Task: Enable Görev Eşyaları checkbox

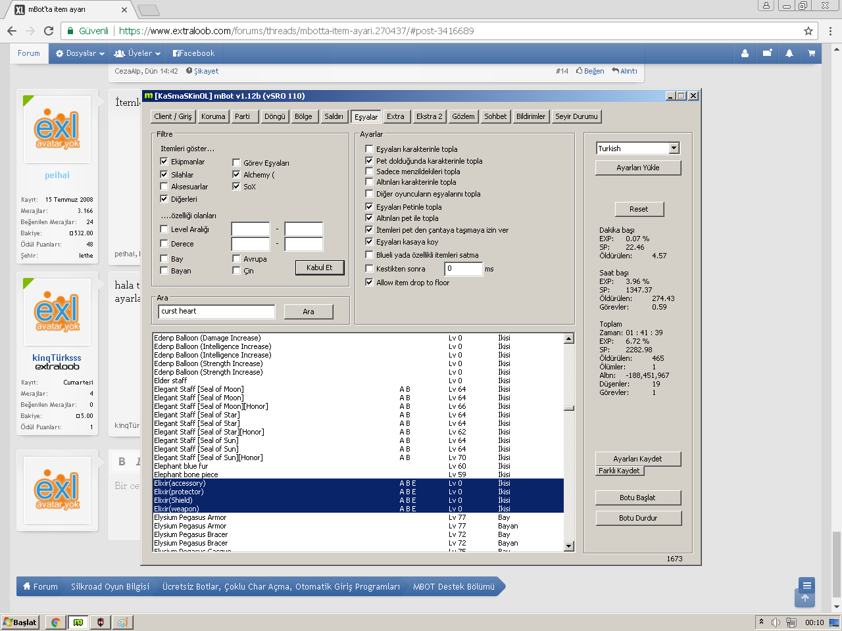Action: pos(236,162)
